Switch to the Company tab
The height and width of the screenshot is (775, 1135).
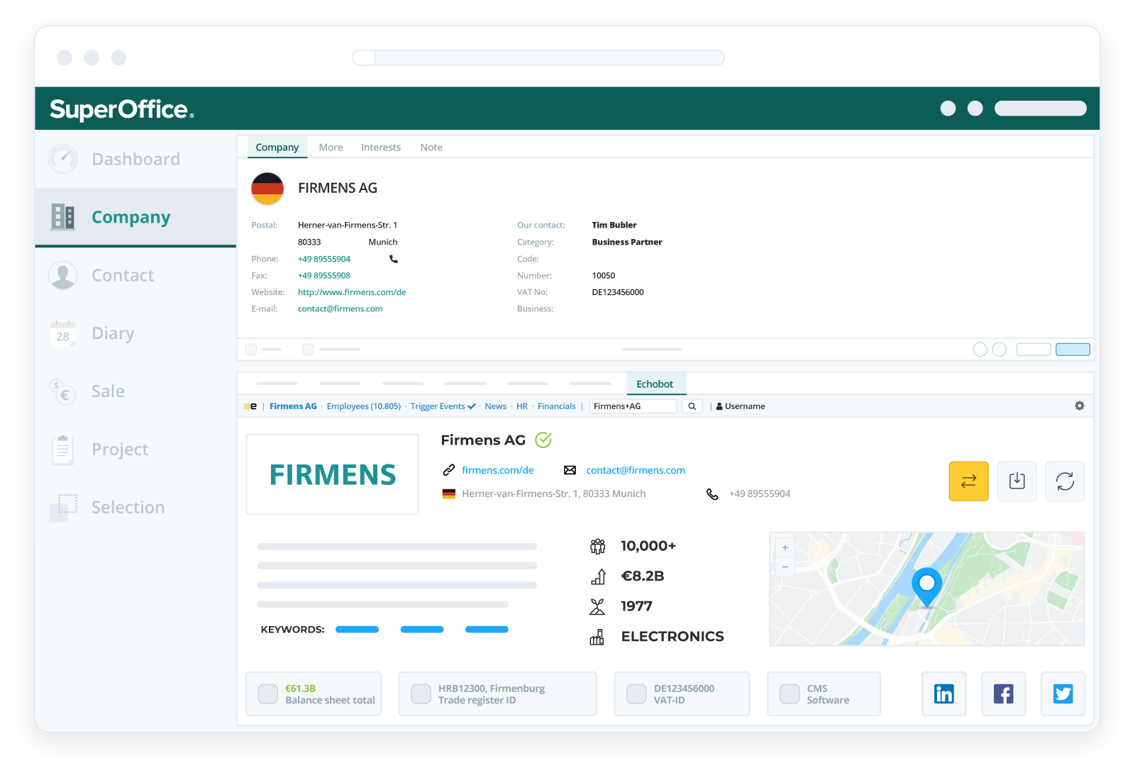tap(277, 147)
